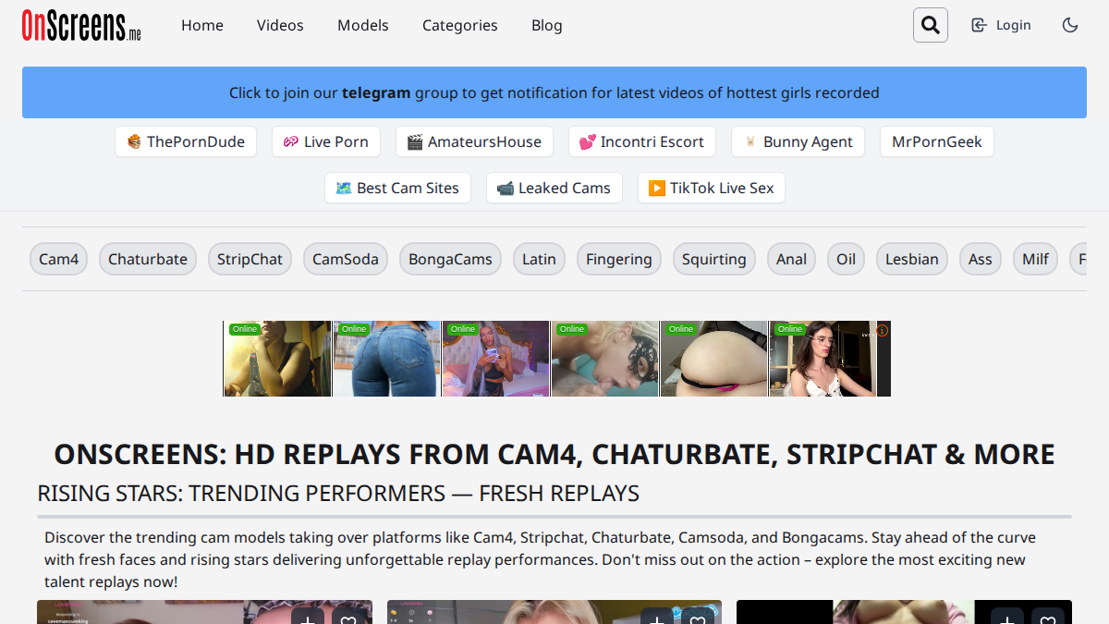Image resolution: width=1109 pixels, height=624 pixels.
Task: Open the Best Cam Sites link
Action: 397,188
